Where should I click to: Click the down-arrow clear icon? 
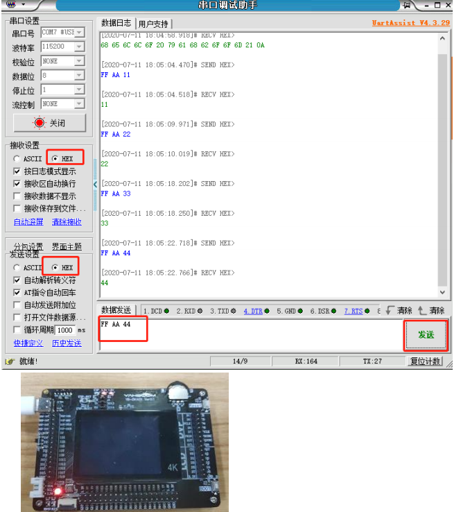coord(390,310)
